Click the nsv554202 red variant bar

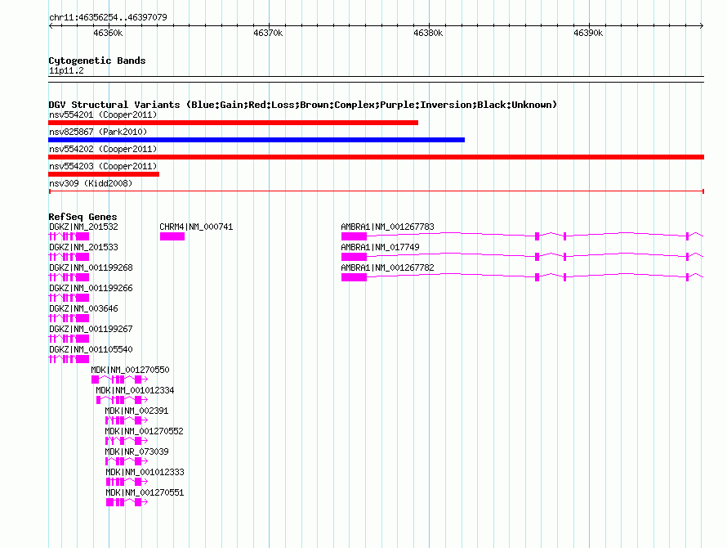tap(376, 157)
